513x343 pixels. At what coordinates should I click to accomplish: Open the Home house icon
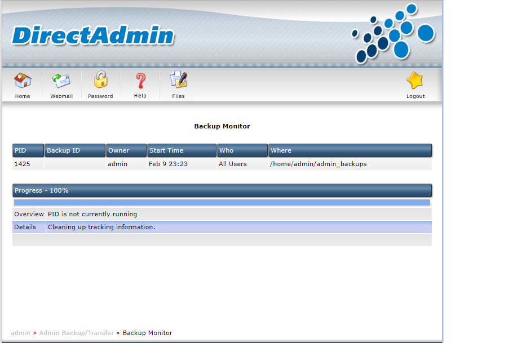tap(23, 81)
